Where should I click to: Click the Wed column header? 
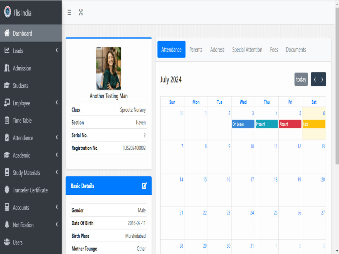click(243, 102)
